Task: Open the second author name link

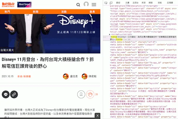Action: pyautogui.click(x=93, y=76)
